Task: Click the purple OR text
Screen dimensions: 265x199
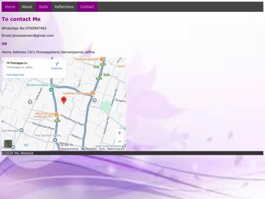Action: [x=4, y=44]
